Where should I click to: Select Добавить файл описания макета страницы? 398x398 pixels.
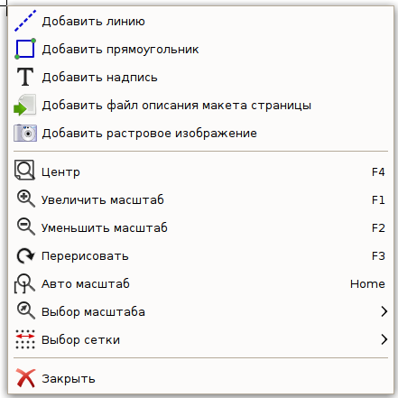[x=200, y=105]
